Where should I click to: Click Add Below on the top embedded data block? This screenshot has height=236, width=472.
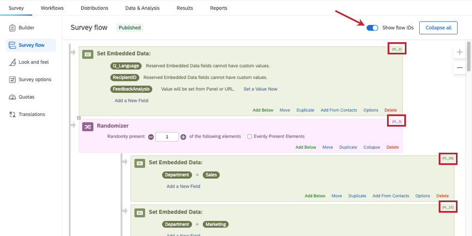[x=263, y=110]
